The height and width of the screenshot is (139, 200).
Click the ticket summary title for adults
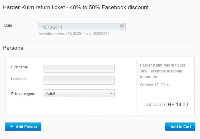point(162,71)
